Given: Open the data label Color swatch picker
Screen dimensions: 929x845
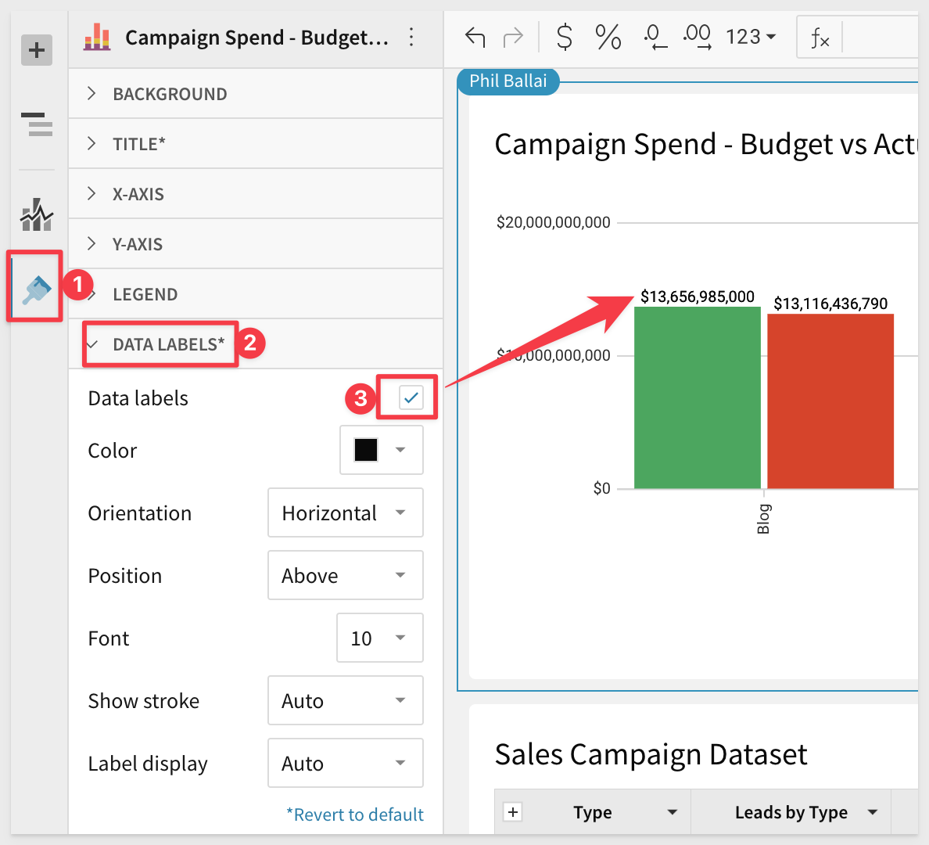Looking at the screenshot, I should click(x=382, y=450).
